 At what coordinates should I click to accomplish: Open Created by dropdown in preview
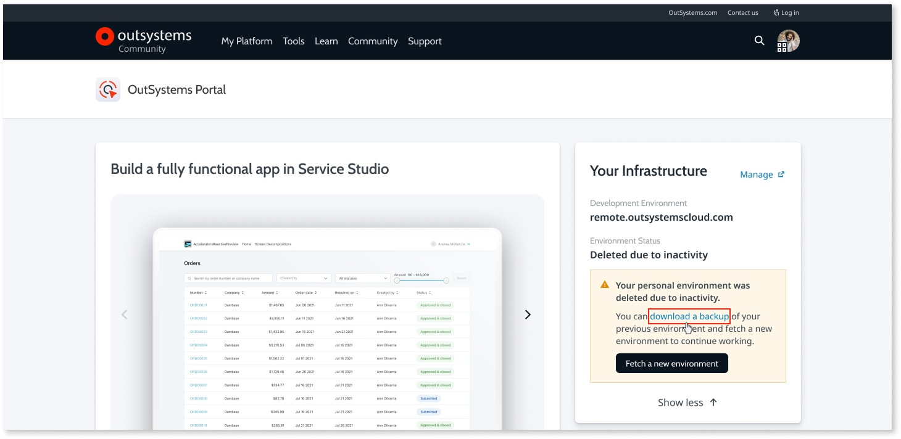[304, 278]
